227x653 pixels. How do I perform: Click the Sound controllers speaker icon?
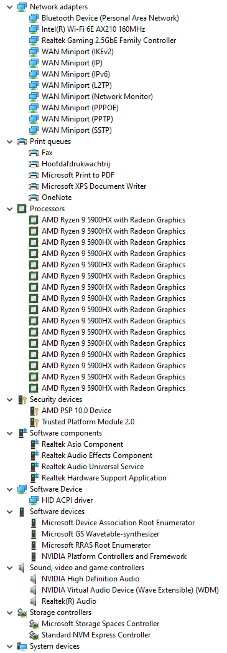(22, 568)
